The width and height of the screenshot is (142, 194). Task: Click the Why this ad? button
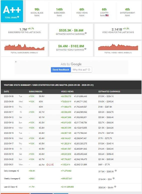pyautogui.click(x=81, y=70)
